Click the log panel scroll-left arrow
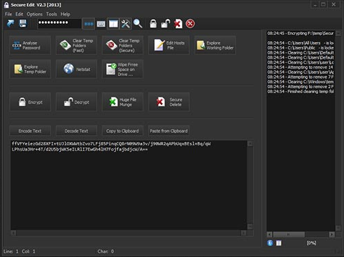Image resolution: width=344 pixels, height=257 pixels. click(269, 234)
